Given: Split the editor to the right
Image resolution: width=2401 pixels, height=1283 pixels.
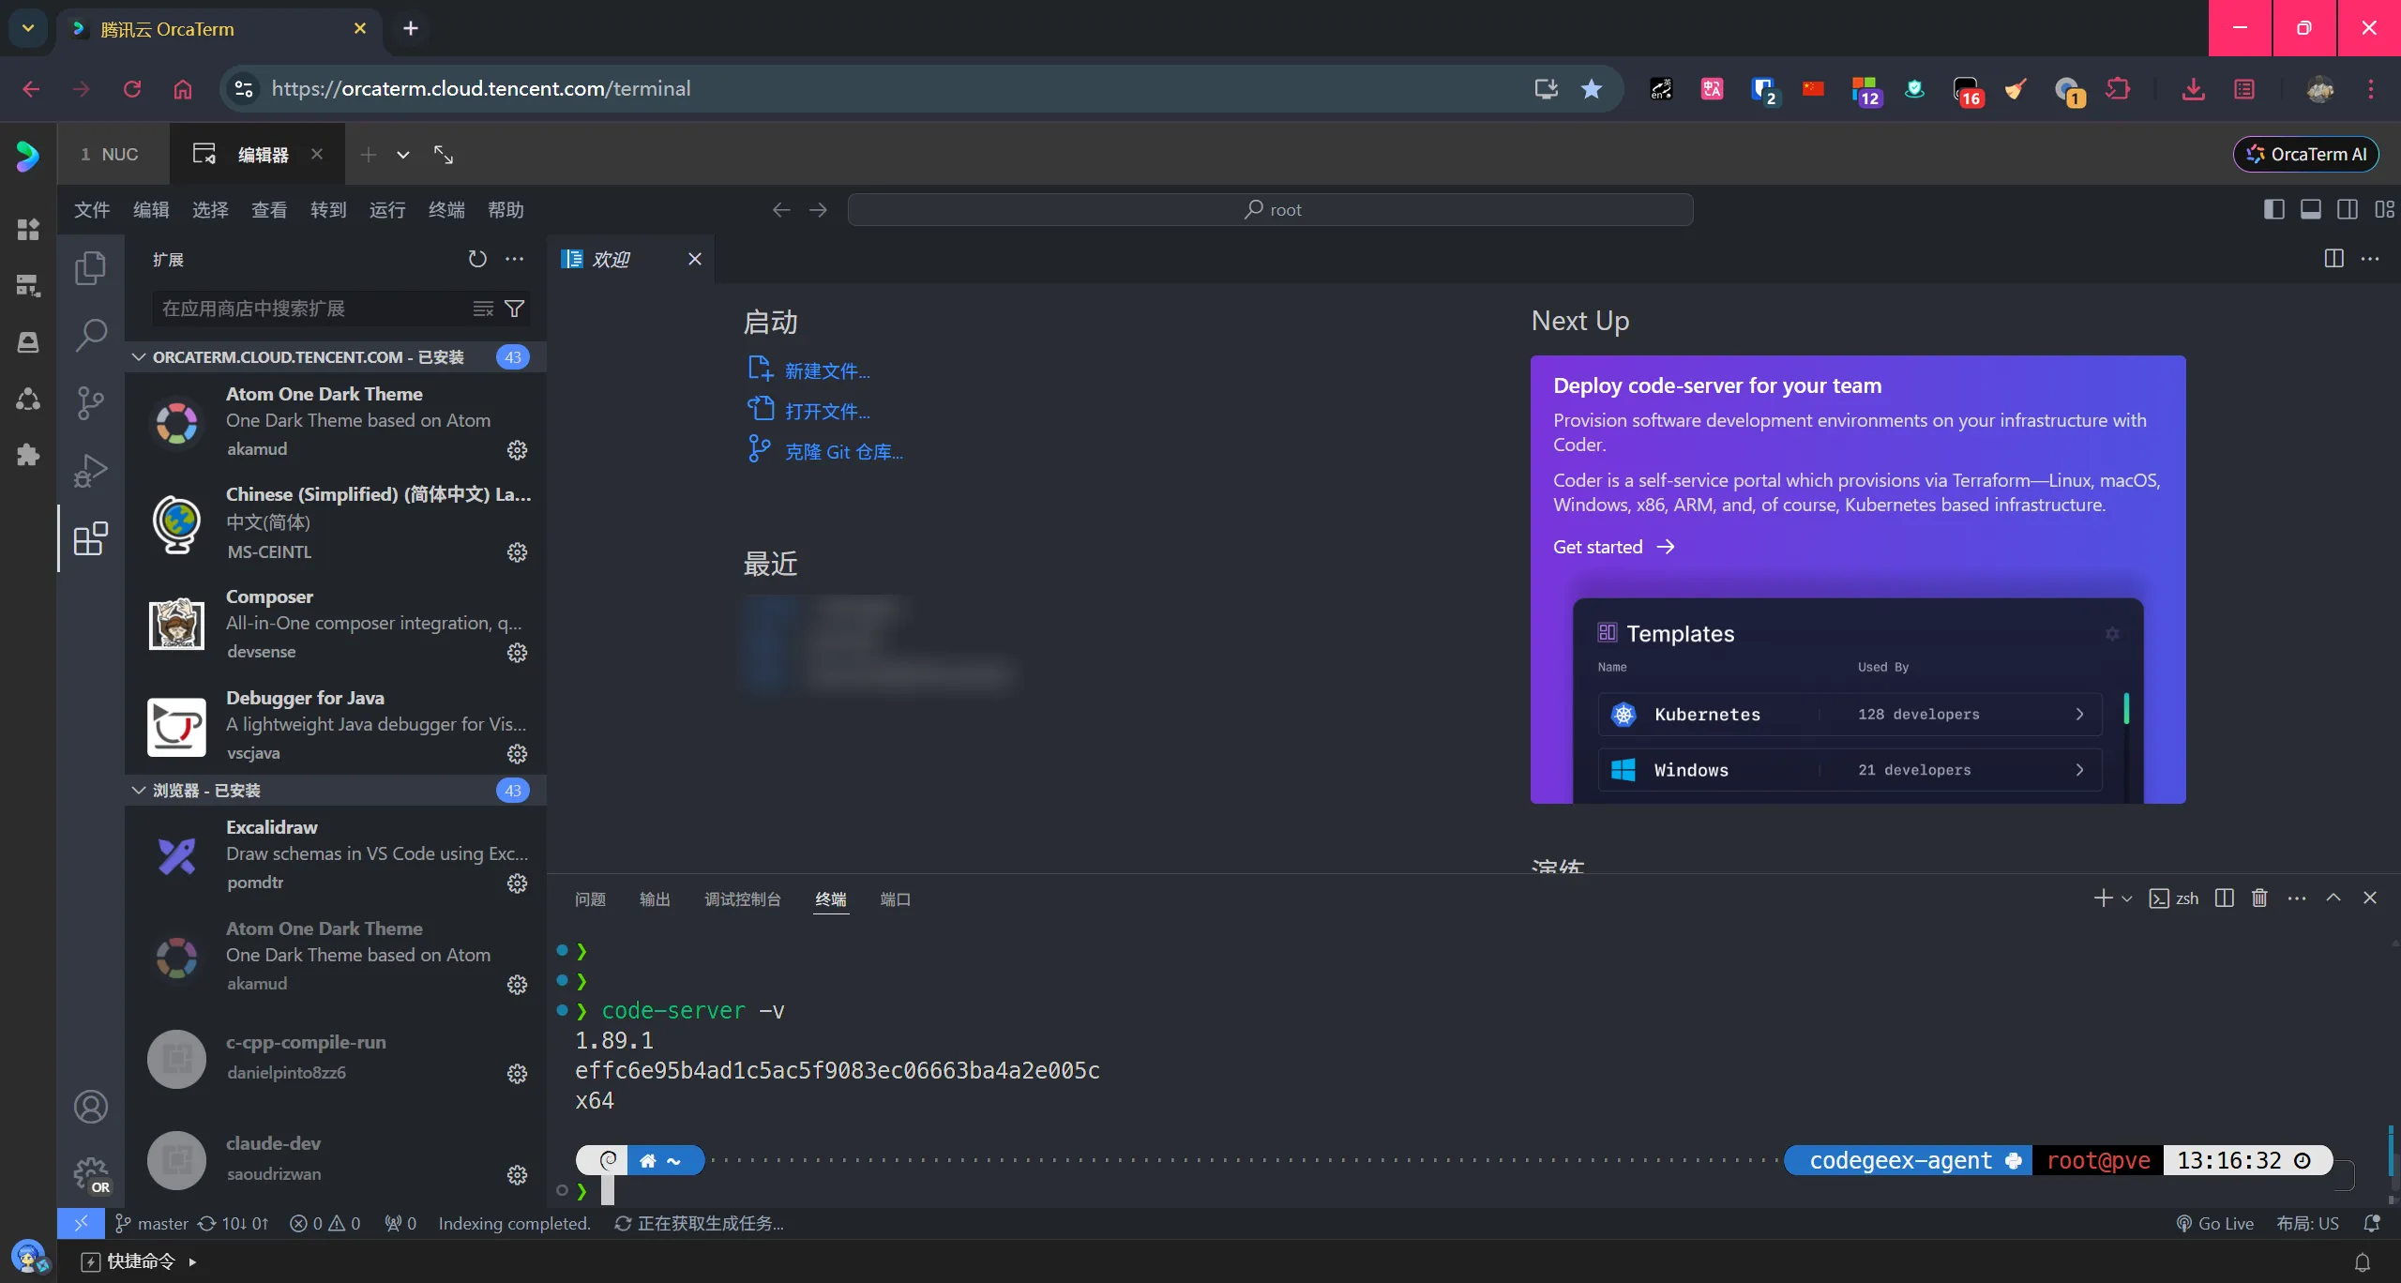Looking at the screenshot, I should pos(2333,259).
